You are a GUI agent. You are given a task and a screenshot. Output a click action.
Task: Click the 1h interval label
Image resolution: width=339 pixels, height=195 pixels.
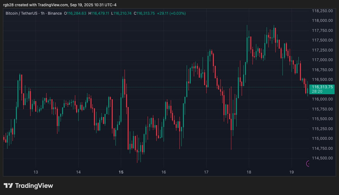click(42, 13)
